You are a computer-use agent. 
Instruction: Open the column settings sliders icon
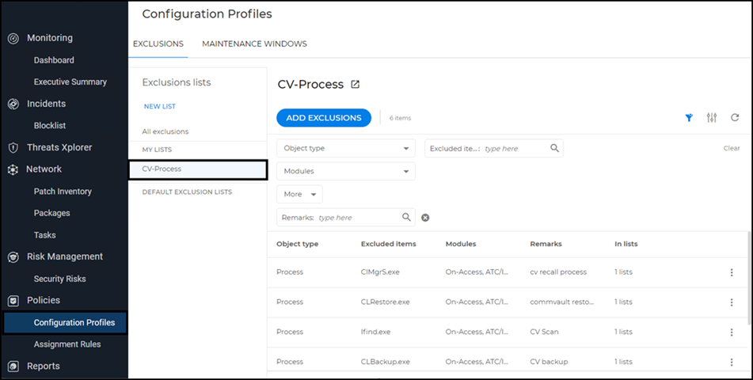click(712, 118)
